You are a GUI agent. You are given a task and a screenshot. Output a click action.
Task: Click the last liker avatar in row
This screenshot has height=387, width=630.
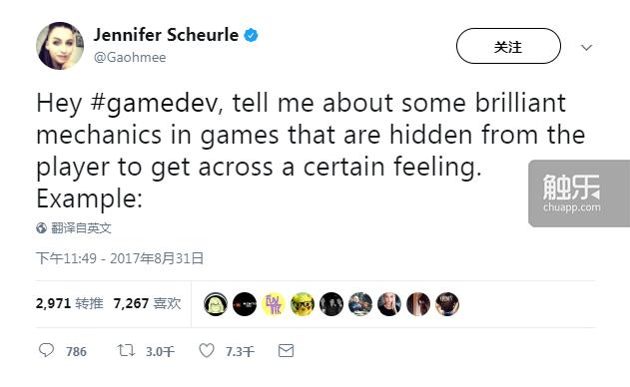point(446,304)
